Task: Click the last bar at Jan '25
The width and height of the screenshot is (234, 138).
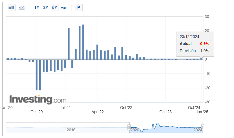Action: pos(201,59)
